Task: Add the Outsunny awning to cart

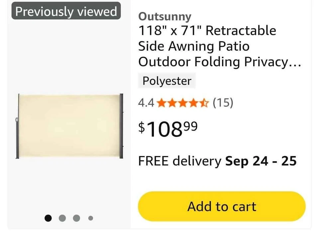Action: tap(222, 206)
